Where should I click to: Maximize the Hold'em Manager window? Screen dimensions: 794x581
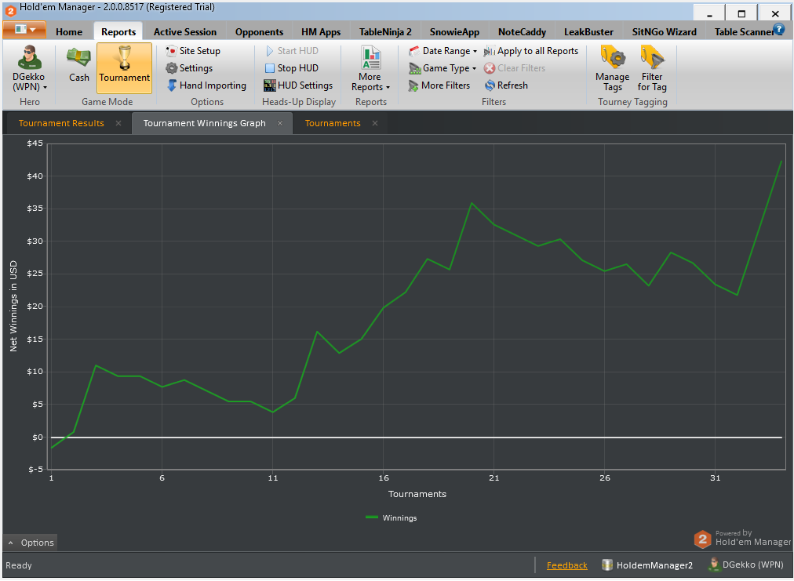tap(741, 13)
